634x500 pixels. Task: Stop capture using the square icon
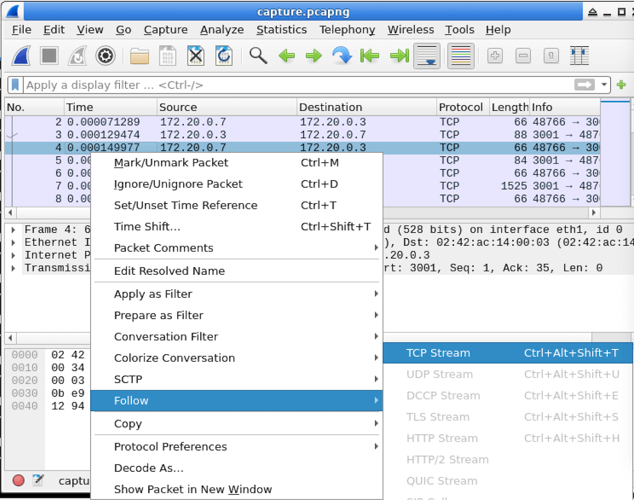(49, 55)
